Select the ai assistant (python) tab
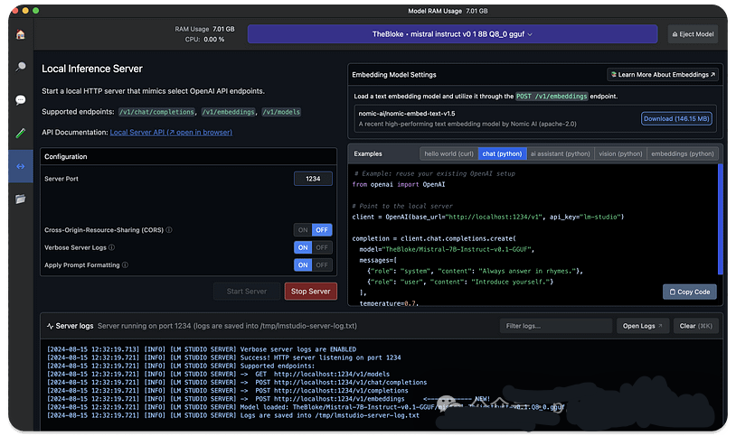The image size is (736, 436). [560, 153]
